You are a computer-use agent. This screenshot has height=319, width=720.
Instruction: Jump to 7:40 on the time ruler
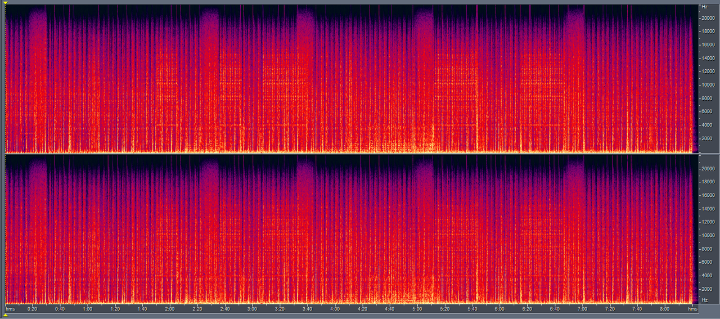pos(637,309)
